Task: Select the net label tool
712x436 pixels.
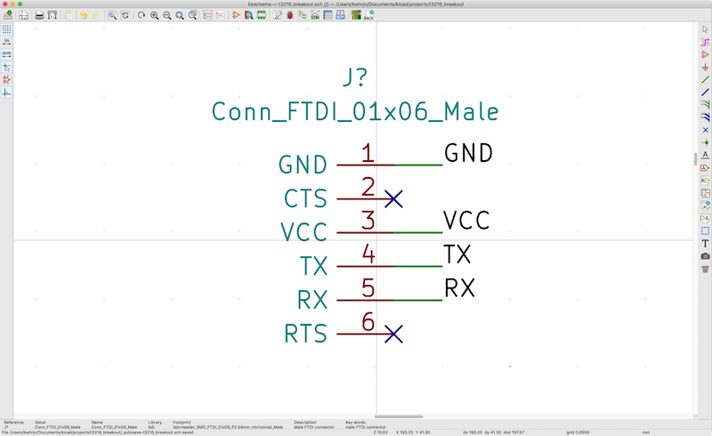Action: pos(705,156)
